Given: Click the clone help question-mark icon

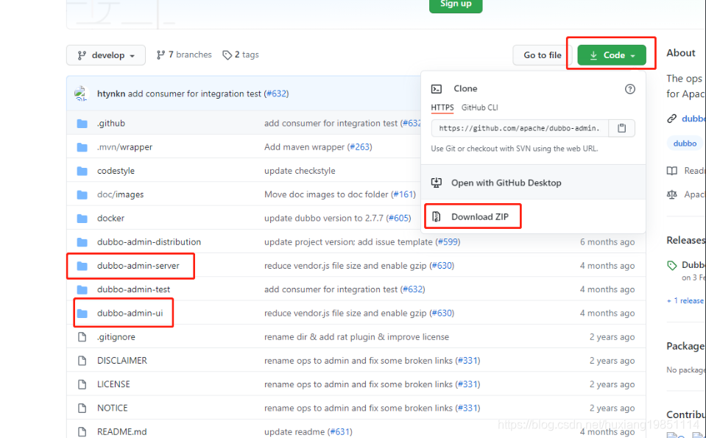Looking at the screenshot, I should click(630, 88).
